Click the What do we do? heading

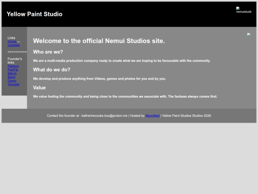click(x=52, y=70)
